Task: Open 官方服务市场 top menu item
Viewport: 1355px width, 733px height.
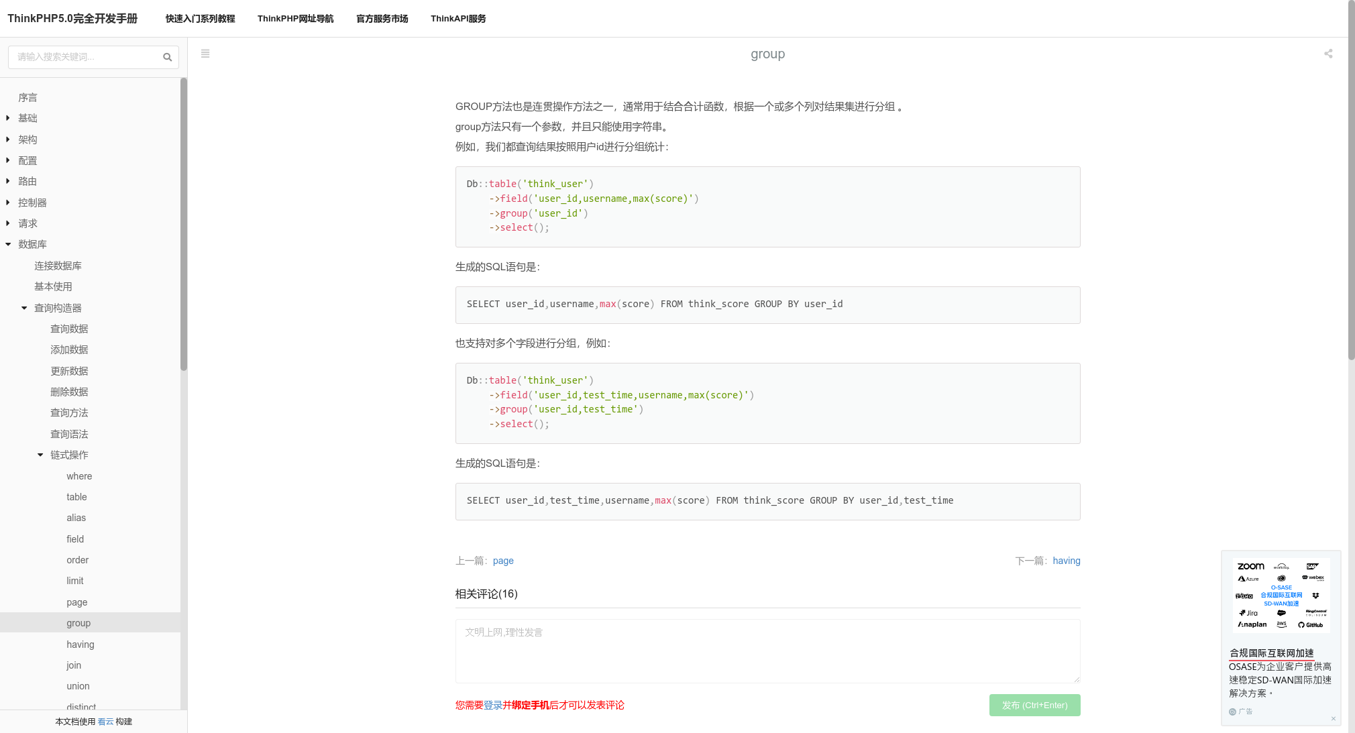Action: tap(382, 19)
